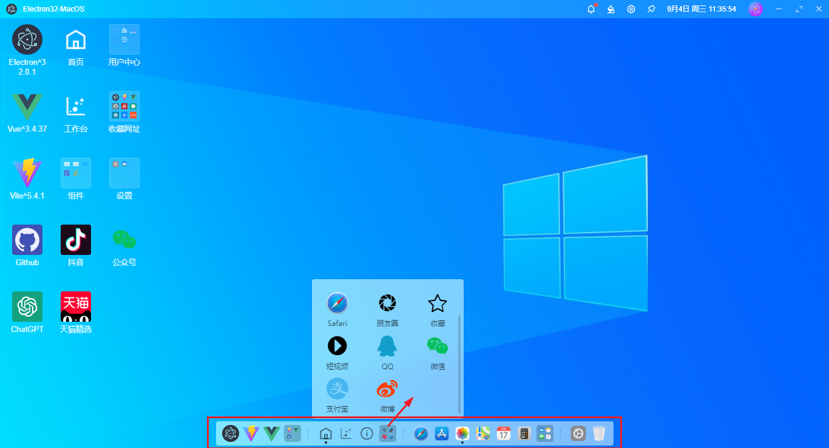This screenshot has width=829, height=448.
Task: Launch Photos from the dock
Action: click(x=462, y=433)
